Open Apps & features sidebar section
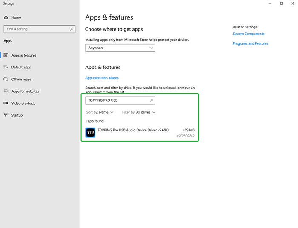The height and width of the screenshot is (228, 298). tap(24, 55)
